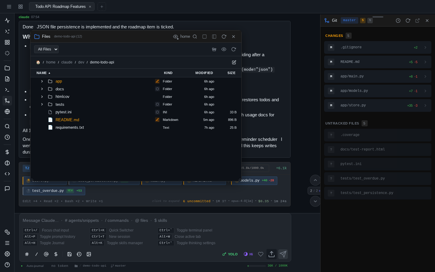Jump chat up with the up-arrow button
435x272 pixels.
pyautogui.click(x=315, y=180)
